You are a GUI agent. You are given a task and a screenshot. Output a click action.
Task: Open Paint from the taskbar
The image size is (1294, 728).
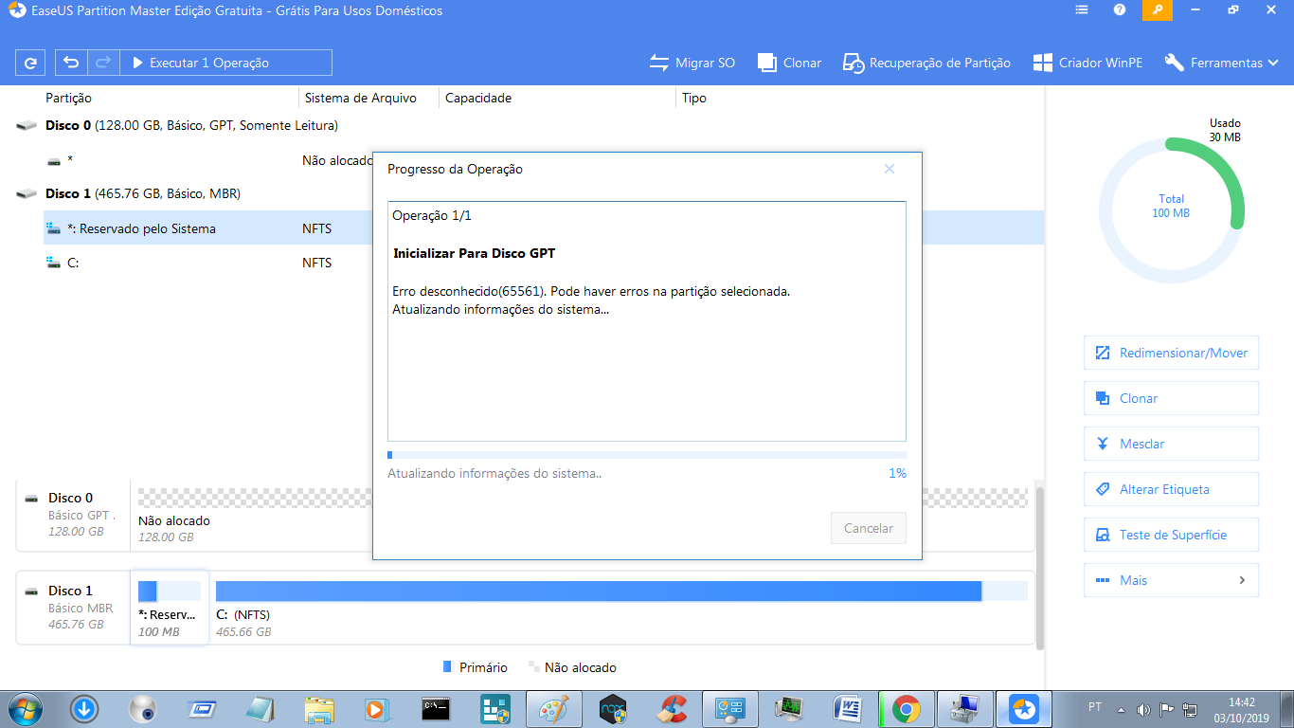coord(553,708)
